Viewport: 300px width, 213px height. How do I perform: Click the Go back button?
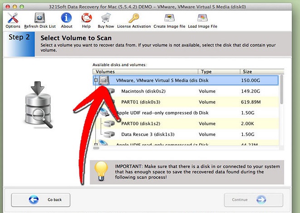point(40,200)
